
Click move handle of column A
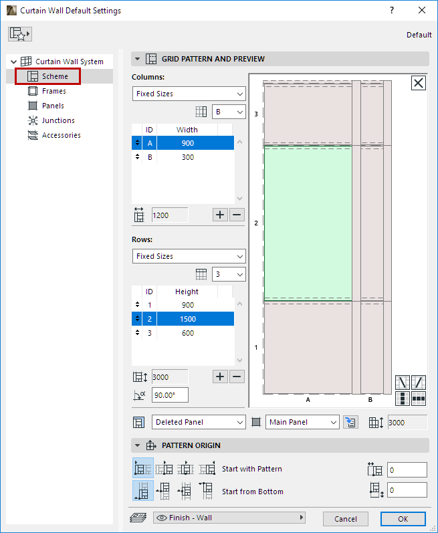[x=137, y=142]
